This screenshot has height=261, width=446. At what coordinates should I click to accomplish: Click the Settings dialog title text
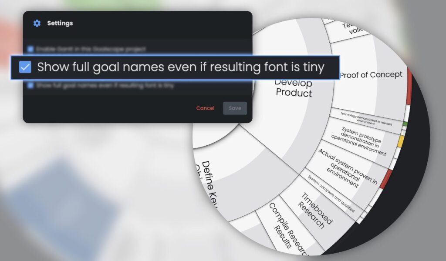coord(60,23)
